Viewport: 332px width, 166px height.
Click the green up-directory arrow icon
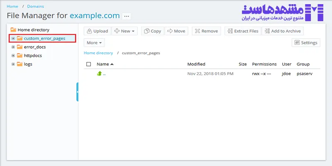point(99,73)
